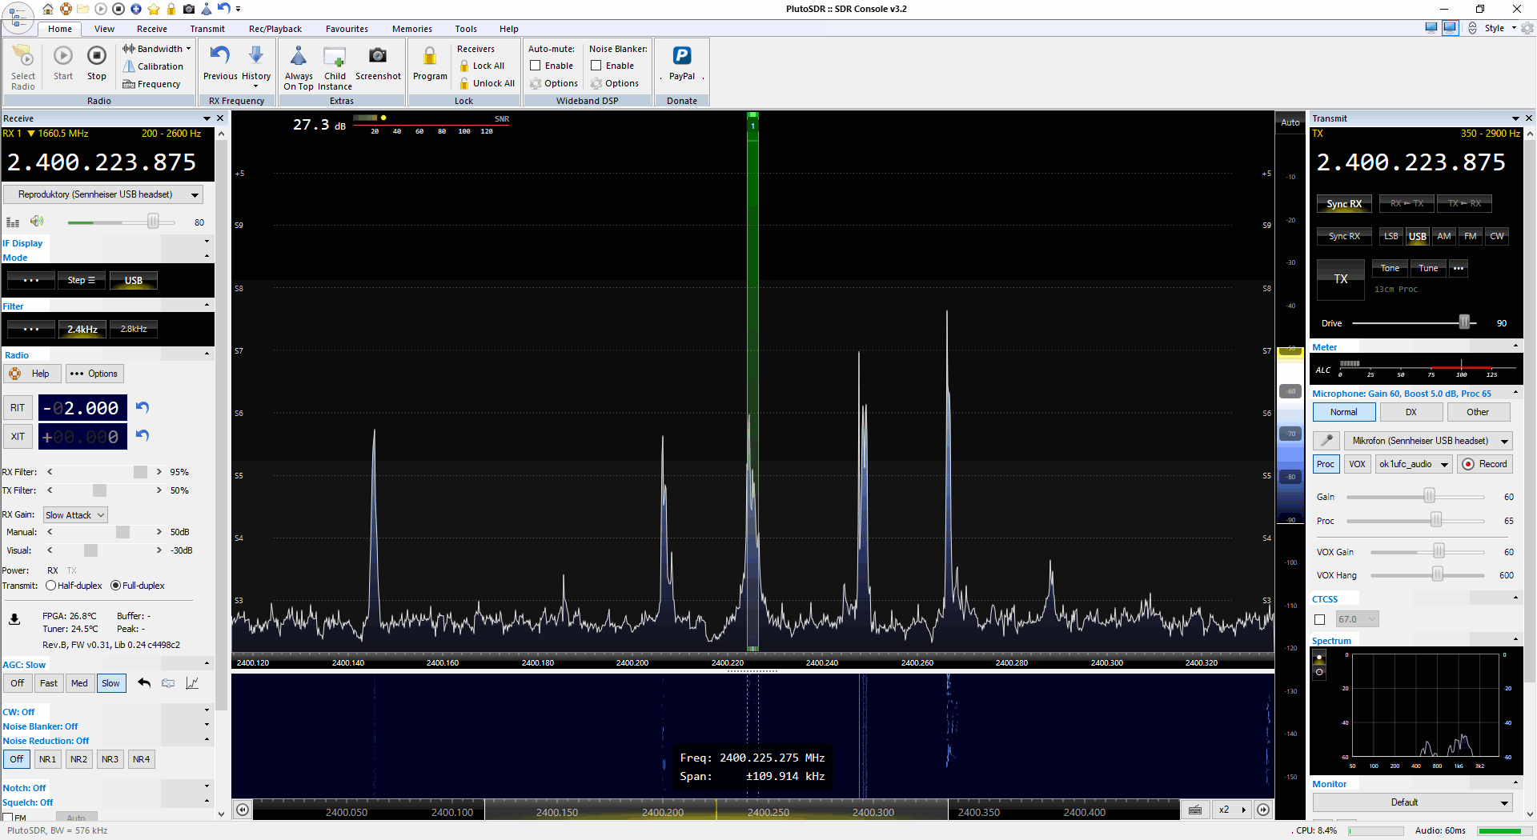Click the RX frequency display 2.400.223.875
Viewport: 1537px width, 840px height.
coord(102,162)
